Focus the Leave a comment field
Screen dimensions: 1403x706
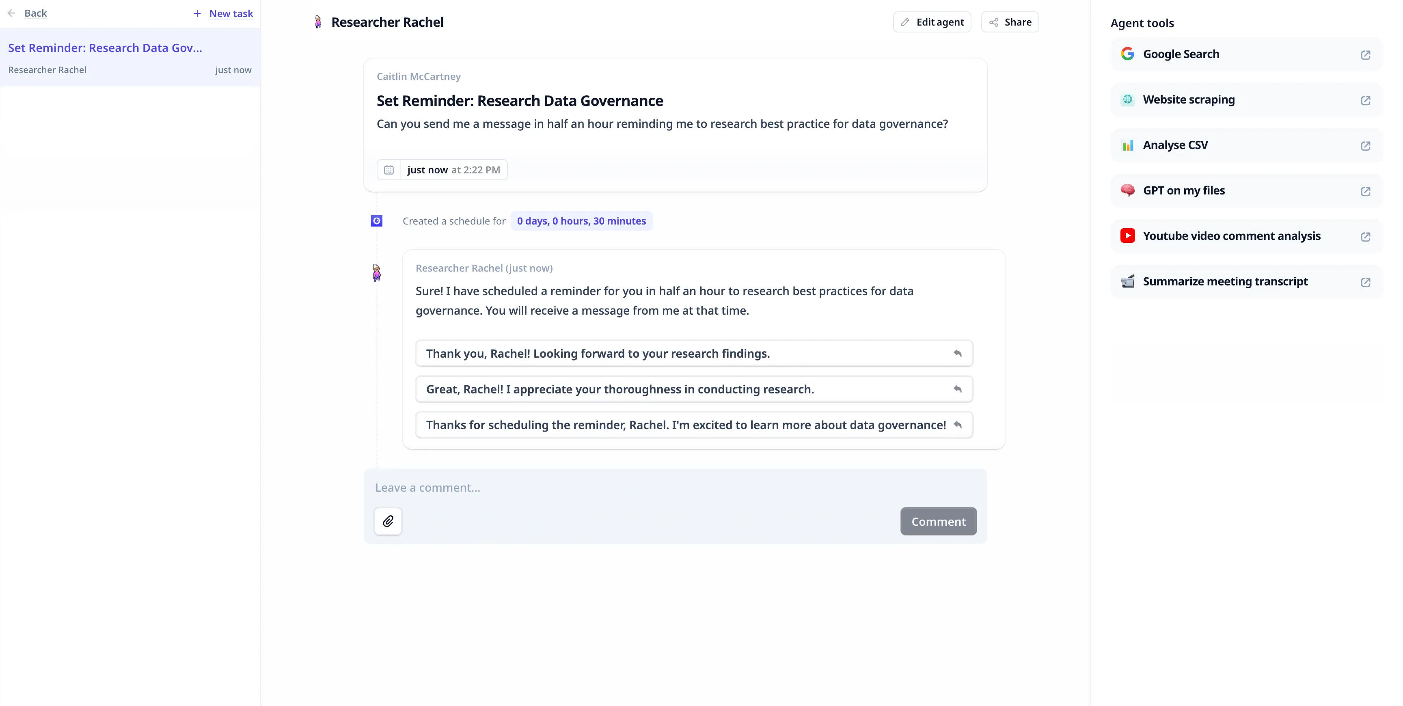coord(674,488)
